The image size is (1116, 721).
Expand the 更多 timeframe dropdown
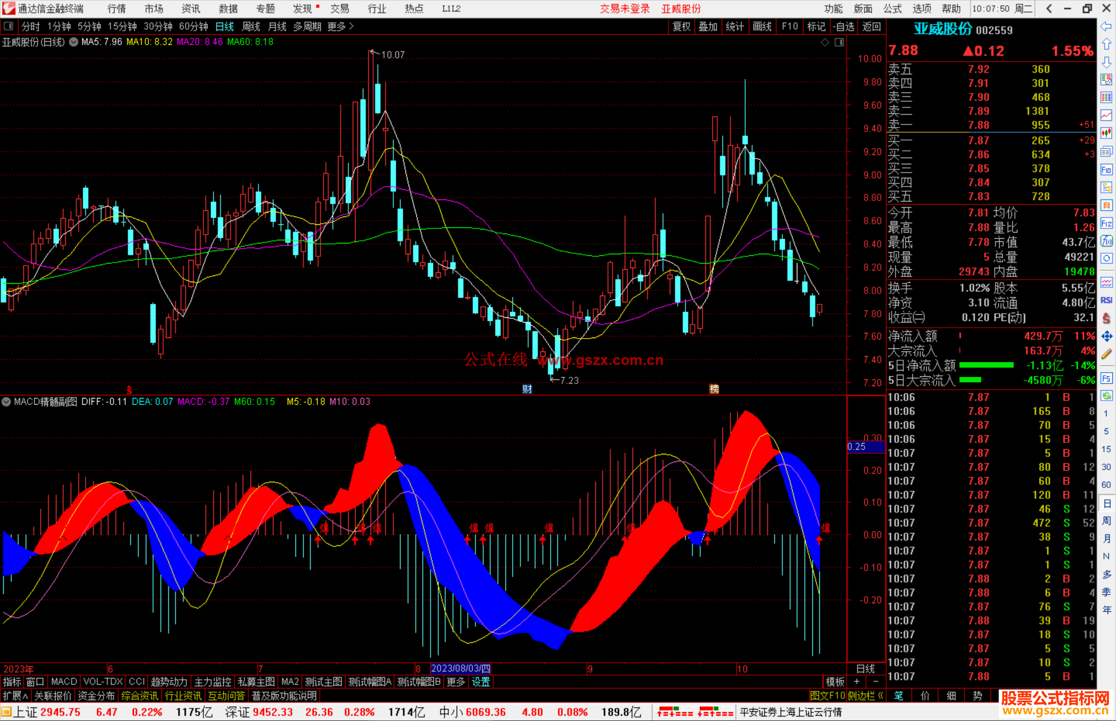pyautogui.click(x=340, y=26)
